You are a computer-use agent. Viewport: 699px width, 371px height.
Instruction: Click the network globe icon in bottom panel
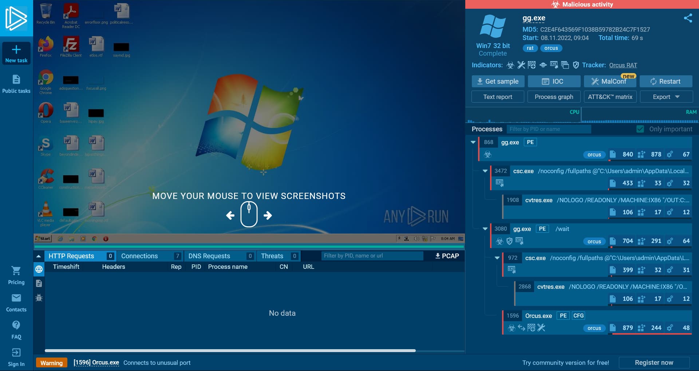pos(39,269)
